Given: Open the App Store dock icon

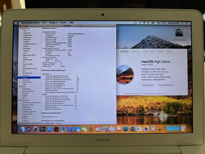Looking at the screenshot, I should (x=50, y=129).
